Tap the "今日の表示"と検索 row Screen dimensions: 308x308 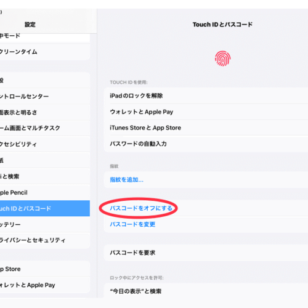(x=206, y=291)
